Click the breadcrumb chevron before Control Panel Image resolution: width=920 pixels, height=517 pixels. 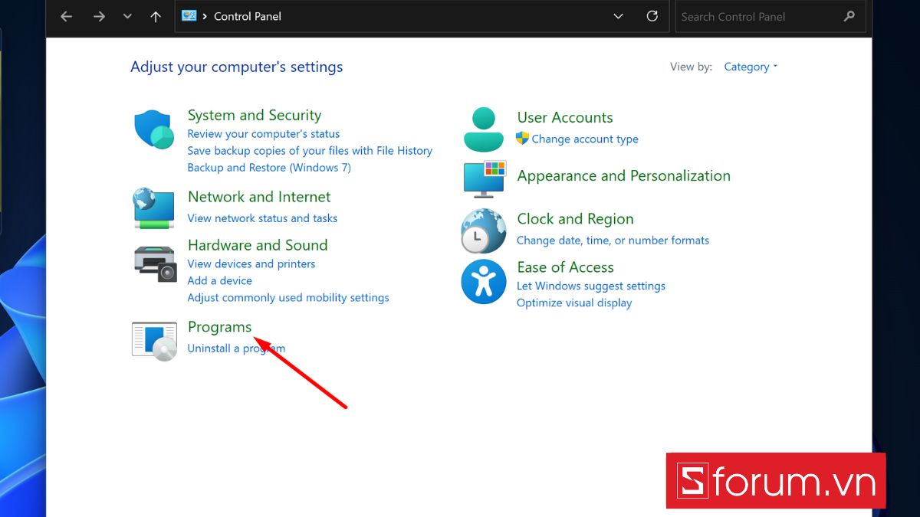tap(205, 16)
